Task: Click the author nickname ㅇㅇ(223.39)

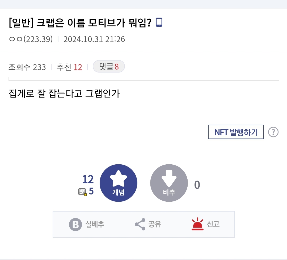Action: pos(31,39)
